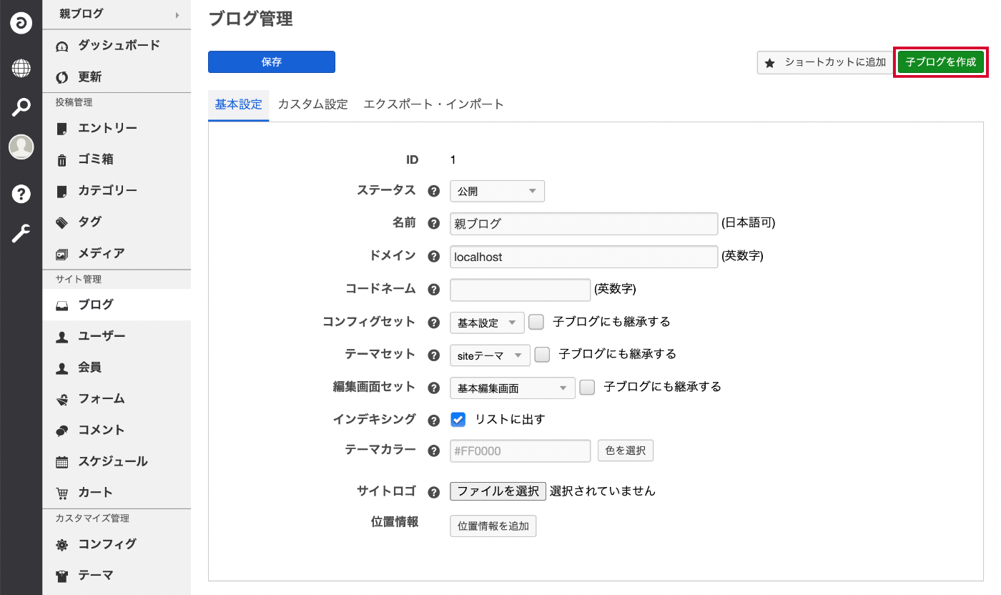Open the 基本編集画面 edit screen dropdown
Screen dimensions: 1001x595
coord(512,388)
